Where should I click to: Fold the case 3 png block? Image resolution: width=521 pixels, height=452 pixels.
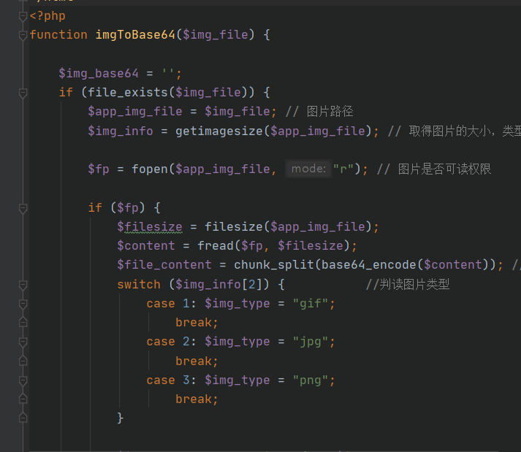[23, 380]
